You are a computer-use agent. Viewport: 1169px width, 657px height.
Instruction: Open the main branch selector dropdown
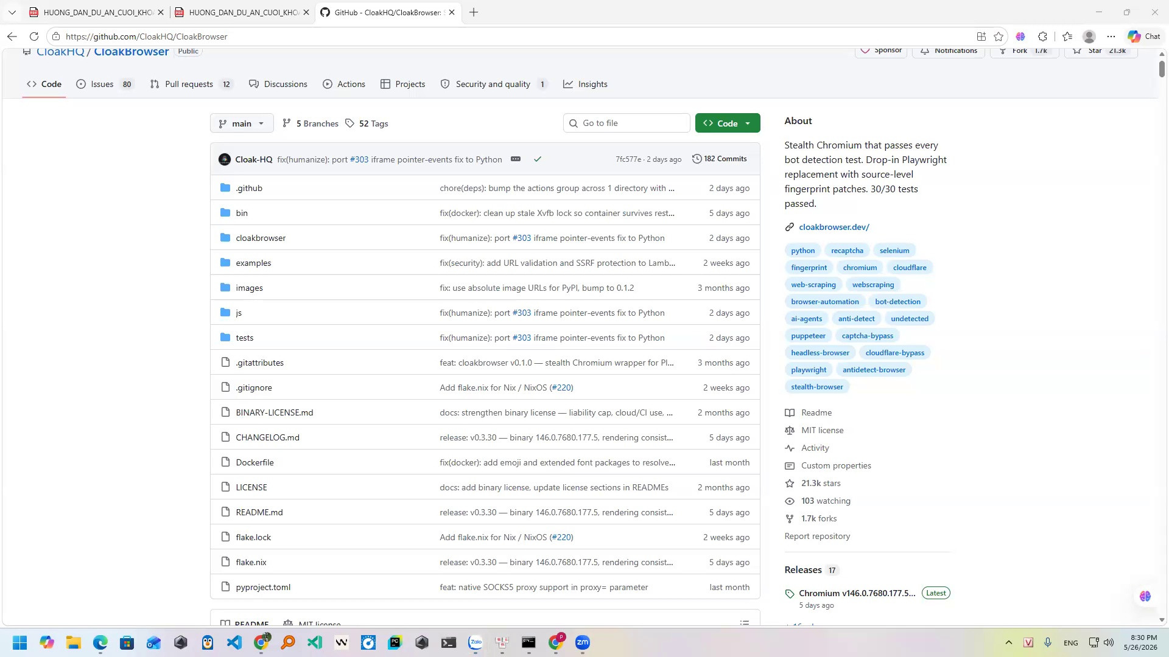(242, 123)
